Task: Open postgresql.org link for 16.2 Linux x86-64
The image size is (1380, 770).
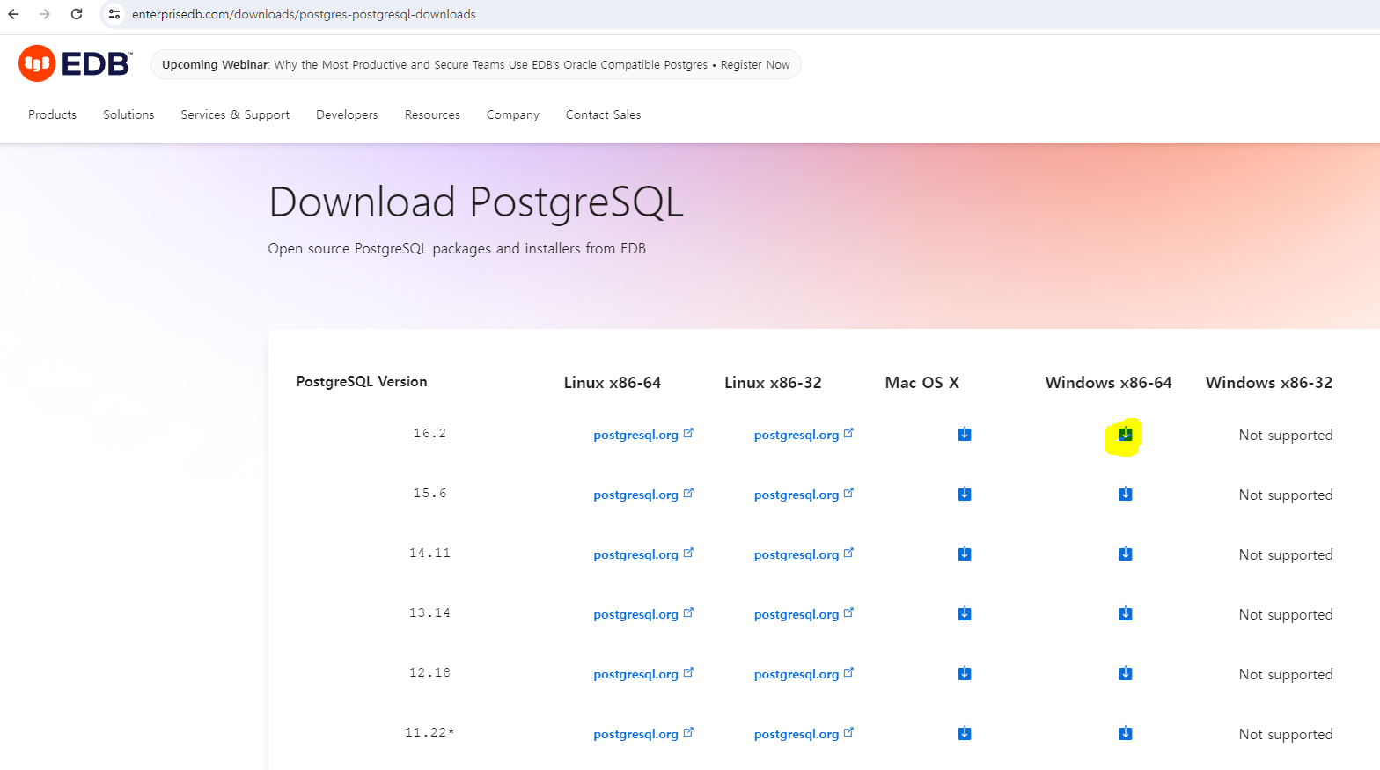Action: (643, 435)
